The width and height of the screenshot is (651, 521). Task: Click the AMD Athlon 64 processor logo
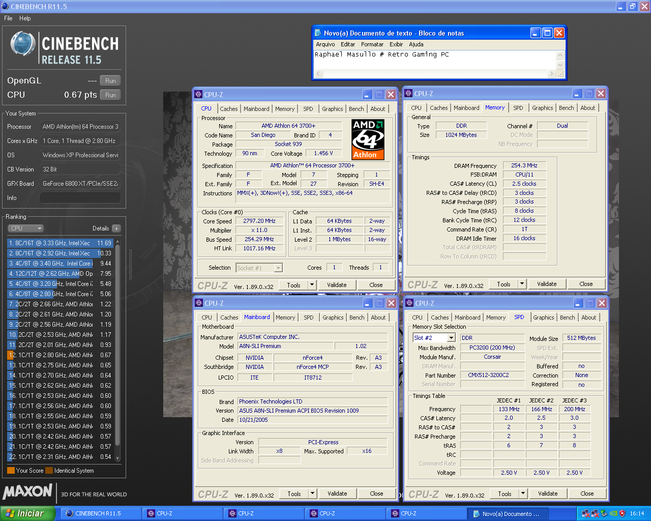click(368, 139)
